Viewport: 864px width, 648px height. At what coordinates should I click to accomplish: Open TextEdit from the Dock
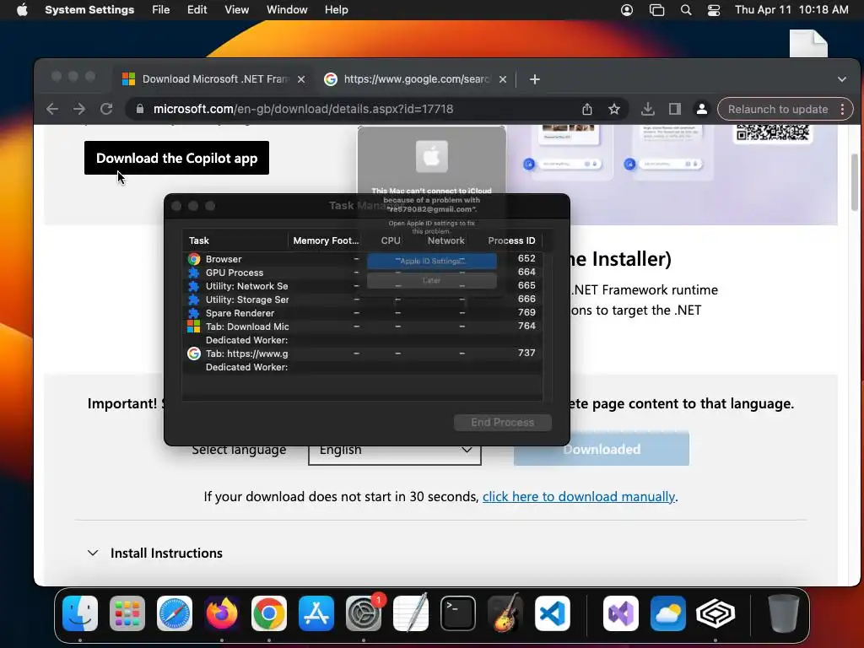(411, 613)
